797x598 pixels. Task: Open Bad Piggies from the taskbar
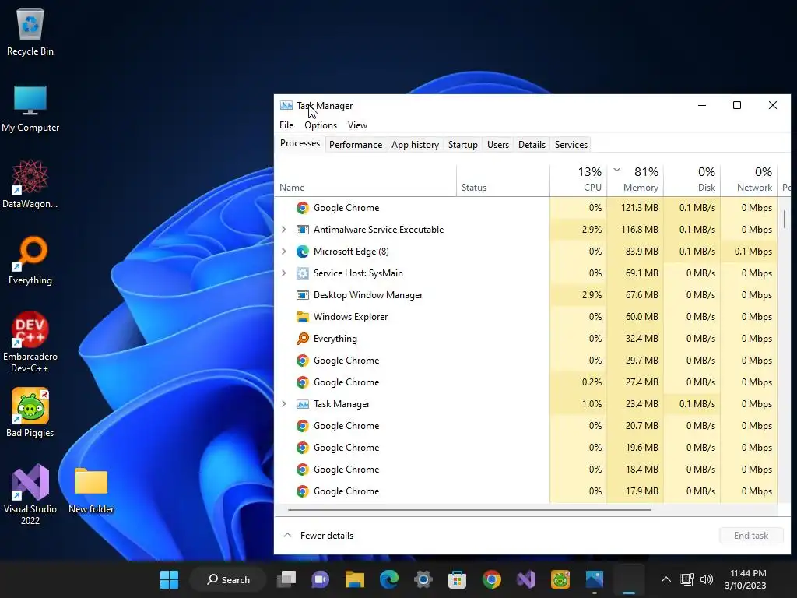point(560,579)
